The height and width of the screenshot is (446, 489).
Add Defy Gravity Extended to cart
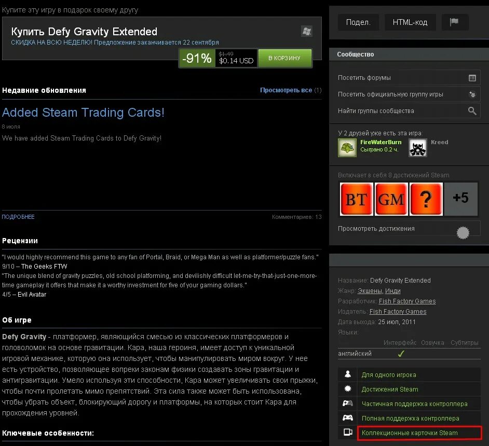pyautogui.click(x=284, y=58)
